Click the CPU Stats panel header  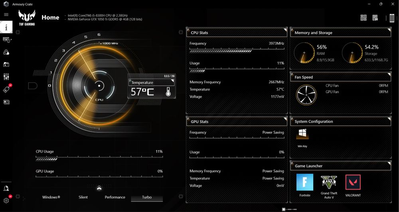tap(237, 33)
